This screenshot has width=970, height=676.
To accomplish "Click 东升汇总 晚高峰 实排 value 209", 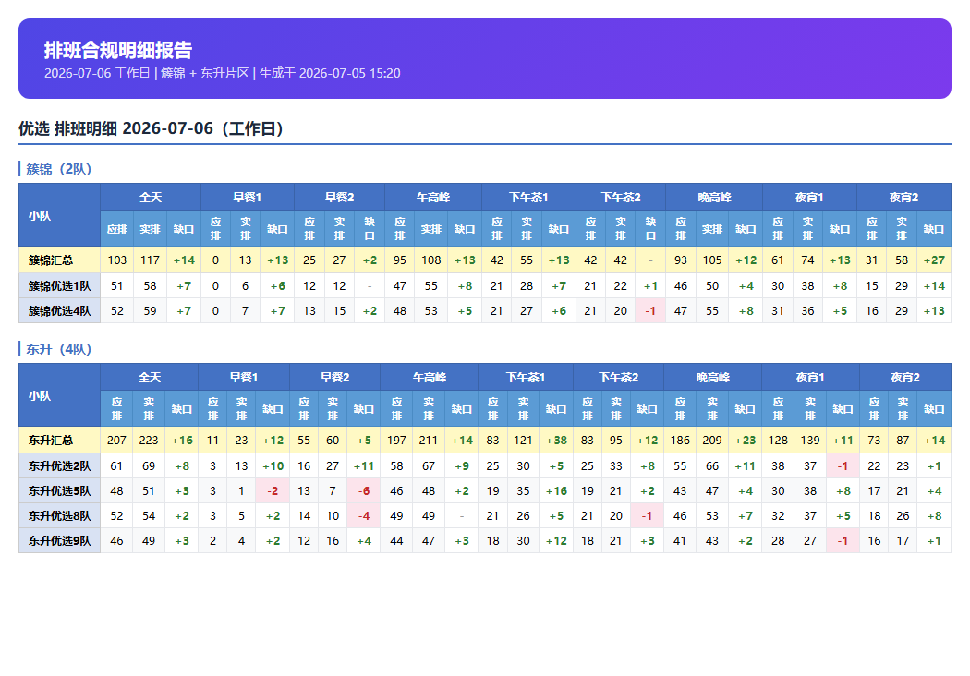I will click(712, 441).
